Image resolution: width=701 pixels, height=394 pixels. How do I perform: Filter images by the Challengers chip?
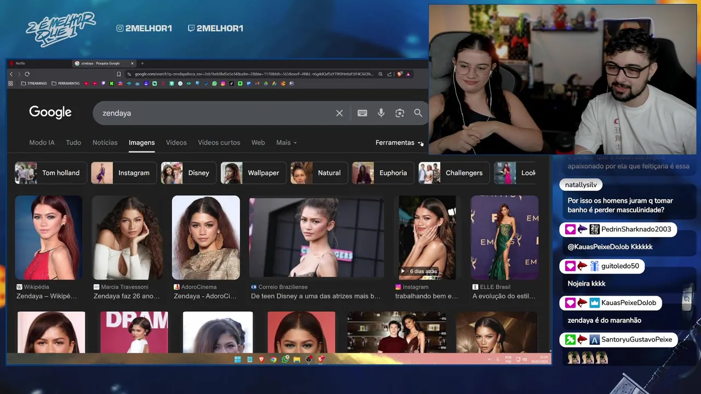click(x=454, y=173)
